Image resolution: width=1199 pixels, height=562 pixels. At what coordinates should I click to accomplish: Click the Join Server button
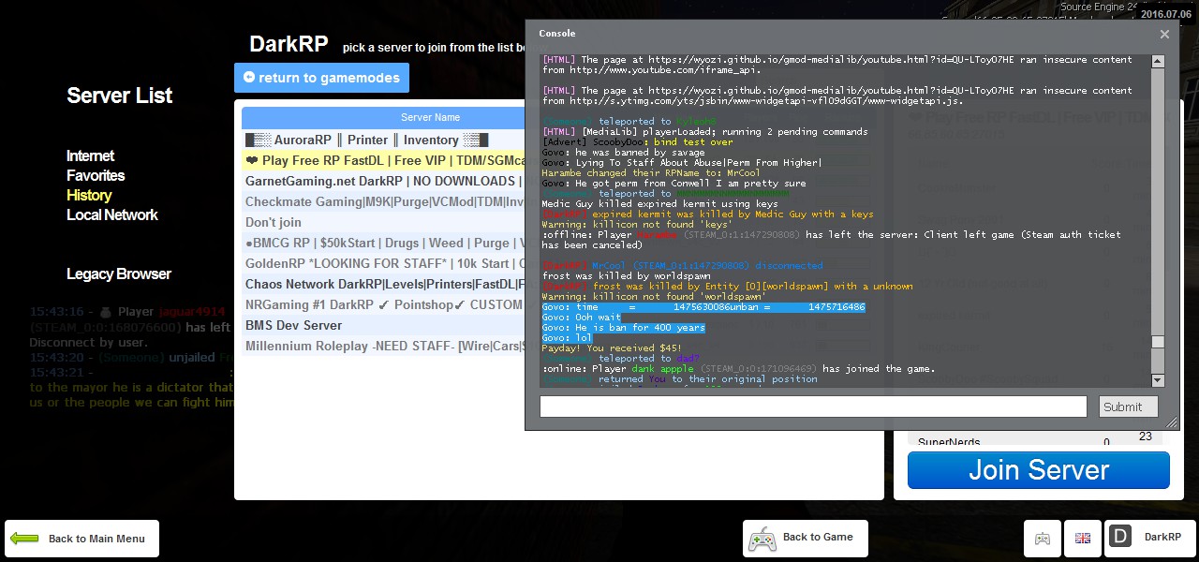pos(1039,470)
